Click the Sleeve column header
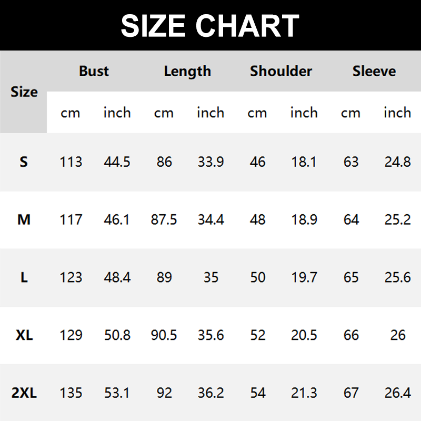This screenshot has width=421, height=421. coord(374,71)
